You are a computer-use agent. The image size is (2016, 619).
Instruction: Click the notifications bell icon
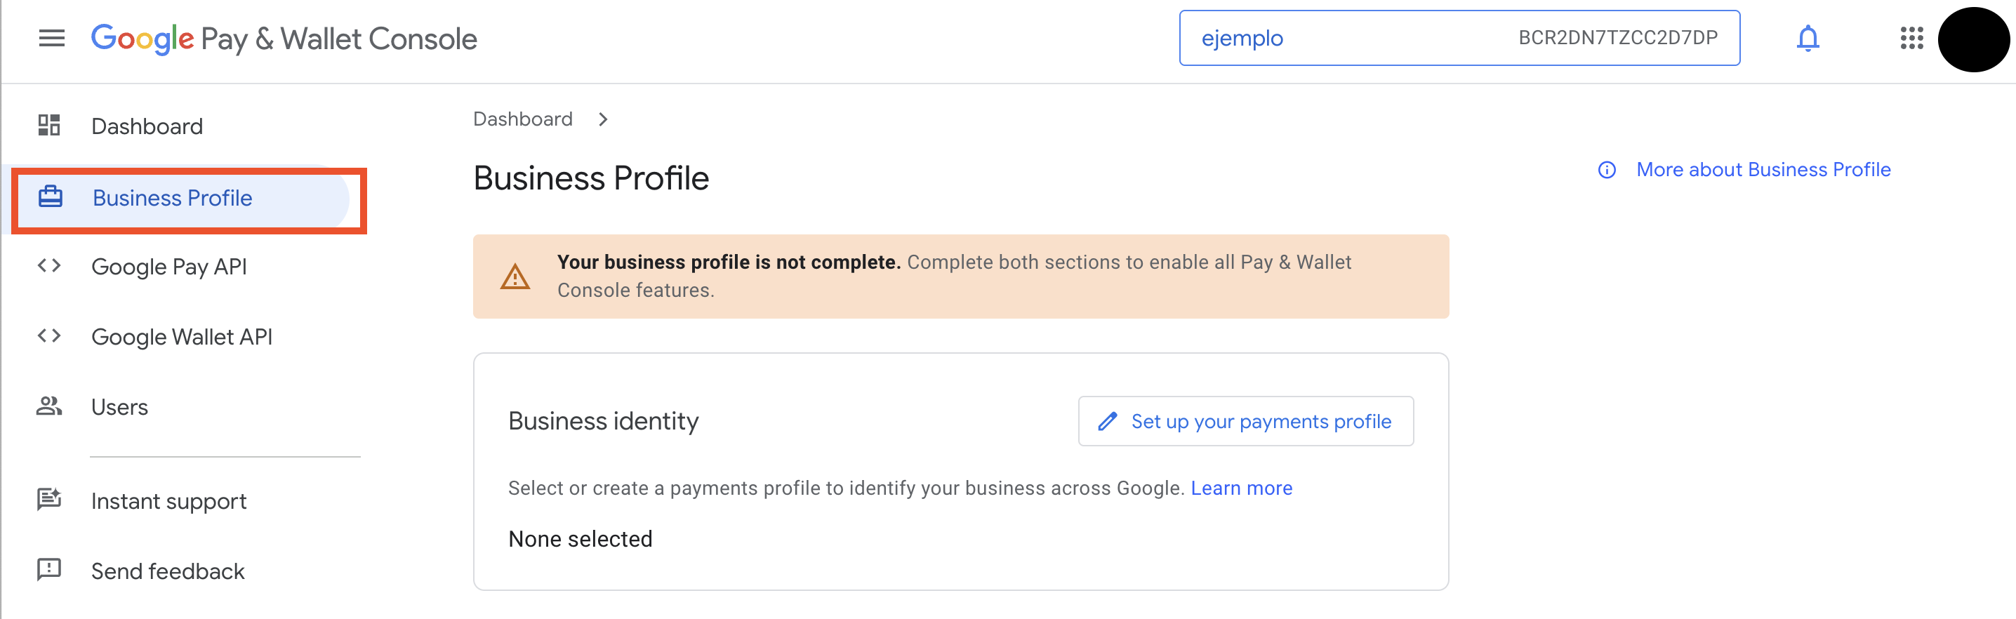coord(1807,38)
